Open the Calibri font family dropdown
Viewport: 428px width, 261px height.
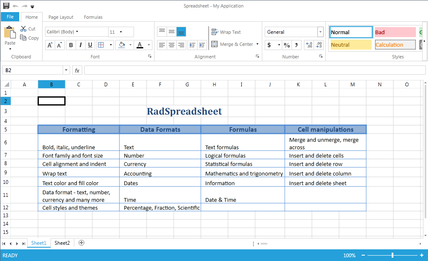(x=77, y=32)
